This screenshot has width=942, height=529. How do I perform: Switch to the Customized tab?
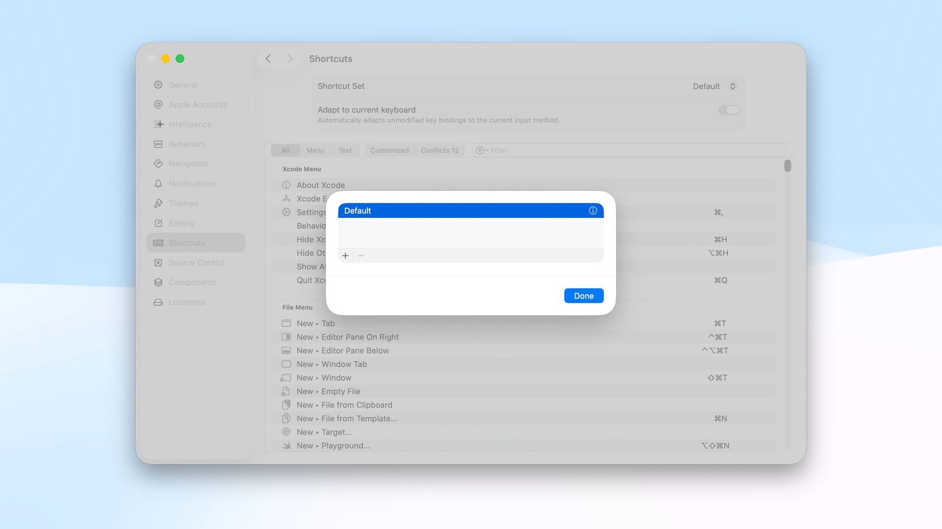pos(389,150)
